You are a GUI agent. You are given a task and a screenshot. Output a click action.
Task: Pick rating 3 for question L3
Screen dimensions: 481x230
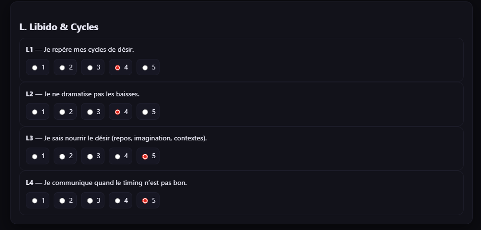(x=90, y=156)
